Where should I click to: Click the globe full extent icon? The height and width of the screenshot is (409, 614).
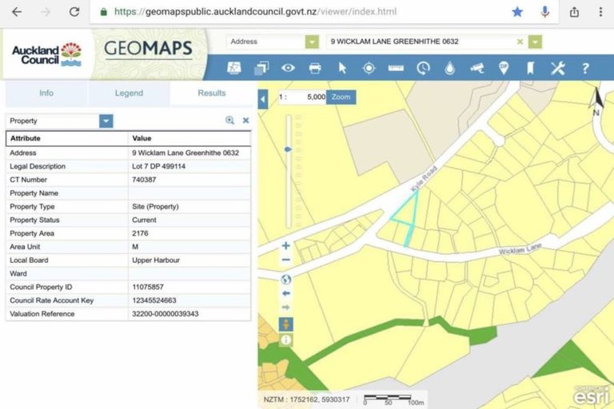[x=286, y=279]
